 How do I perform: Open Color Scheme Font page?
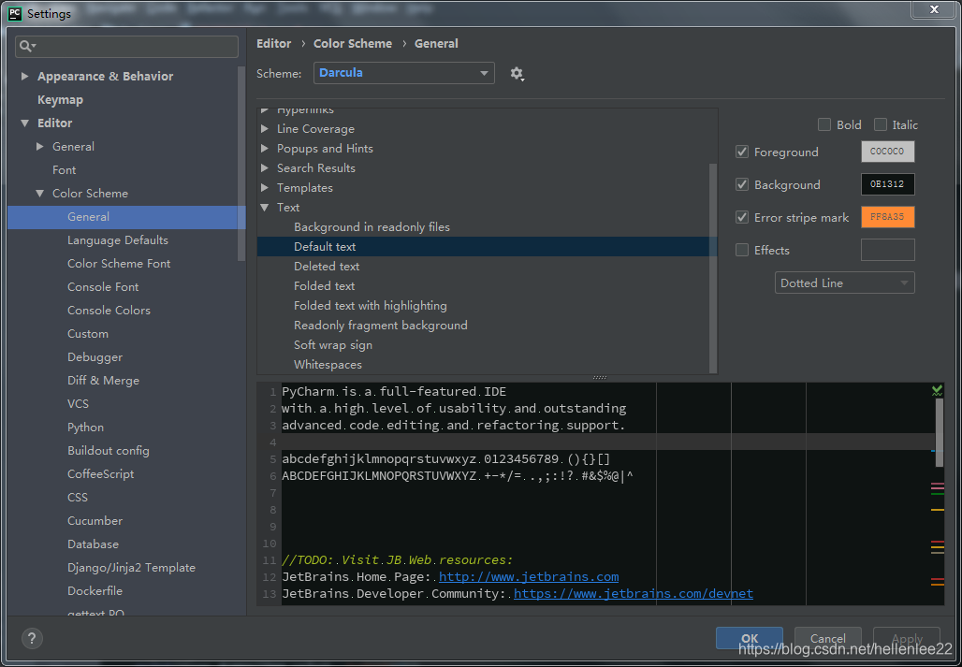pos(119,264)
